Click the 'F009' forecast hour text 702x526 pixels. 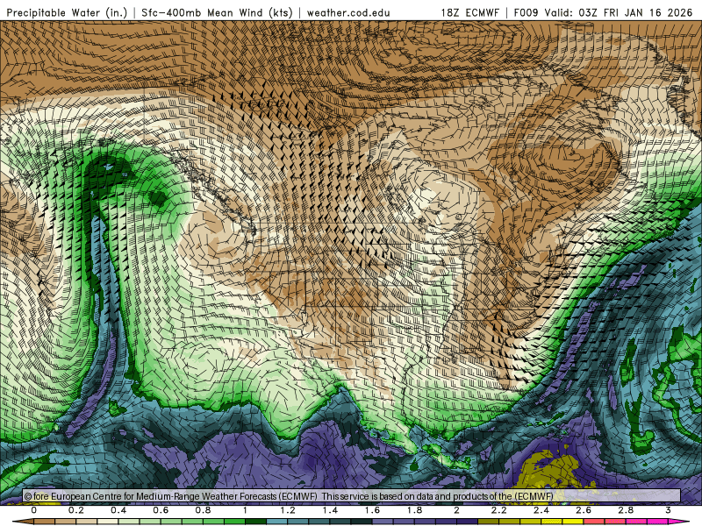point(526,12)
